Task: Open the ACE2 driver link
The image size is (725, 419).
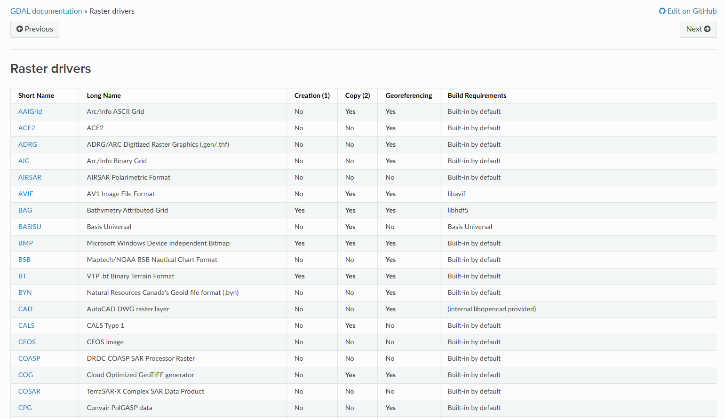Action: (27, 128)
